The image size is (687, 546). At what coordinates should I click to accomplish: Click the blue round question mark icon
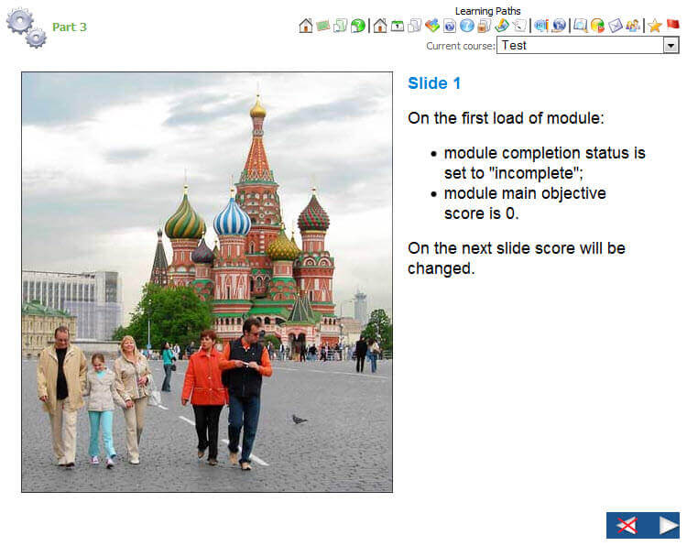click(466, 26)
